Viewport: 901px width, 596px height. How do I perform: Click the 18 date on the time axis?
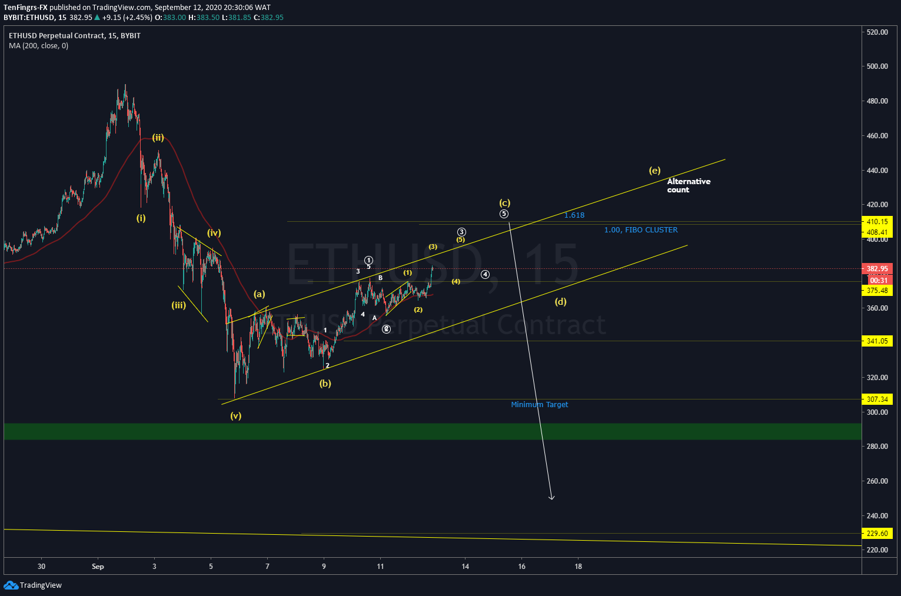point(578,567)
